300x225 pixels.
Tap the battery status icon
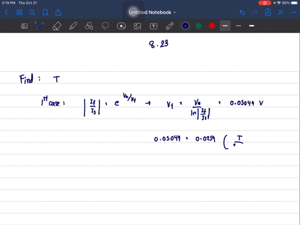(x=294, y=3)
